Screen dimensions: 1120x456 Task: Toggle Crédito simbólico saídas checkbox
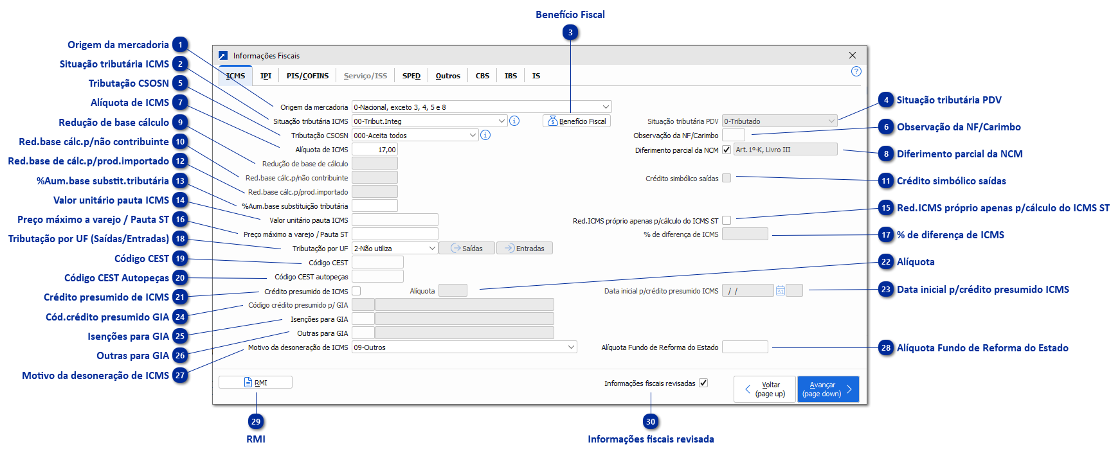pyautogui.click(x=727, y=178)
